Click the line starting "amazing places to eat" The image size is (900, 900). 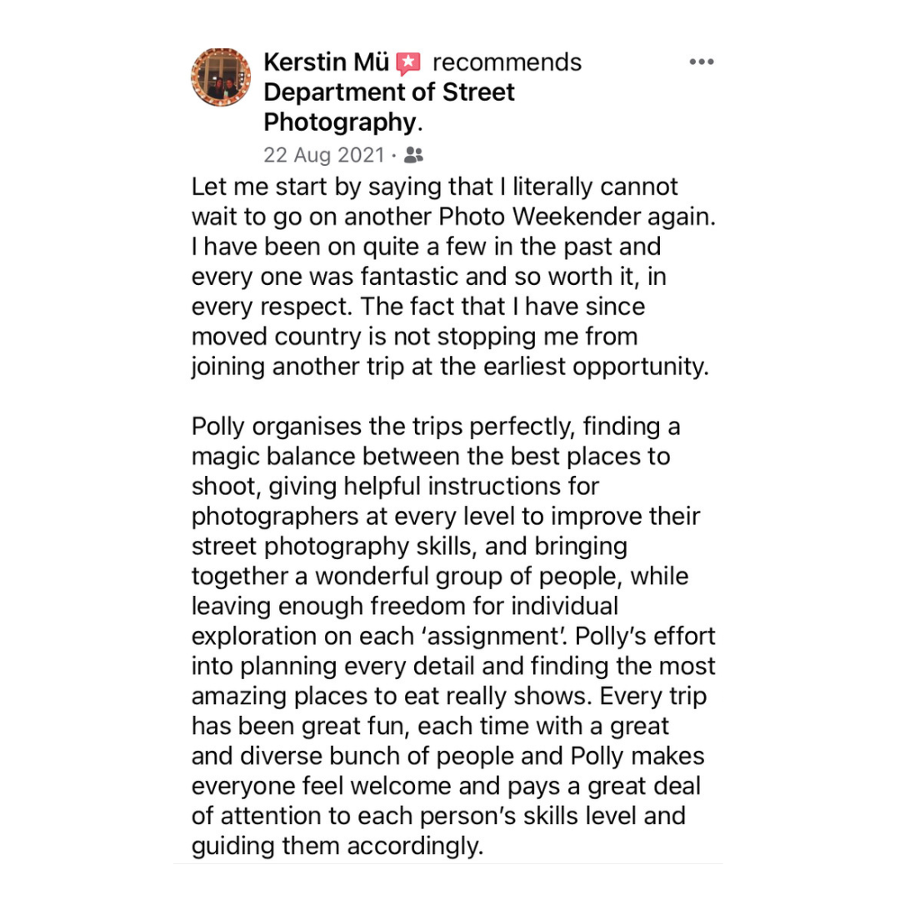442,697
